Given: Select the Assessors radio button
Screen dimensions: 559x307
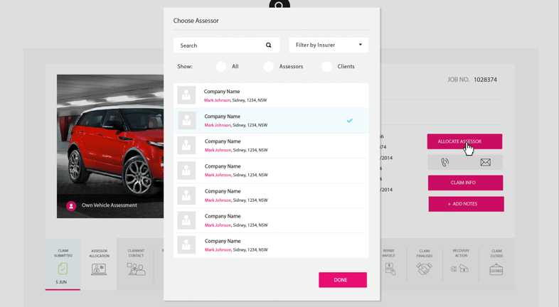Looking at the screenshot, I should tap(268, 67).
